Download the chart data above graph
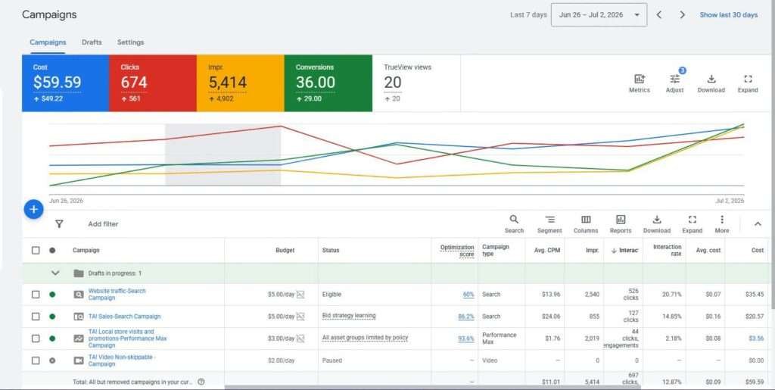Image resolution: width=775 pixels, height=390 pixels. [x=711, y=79]
